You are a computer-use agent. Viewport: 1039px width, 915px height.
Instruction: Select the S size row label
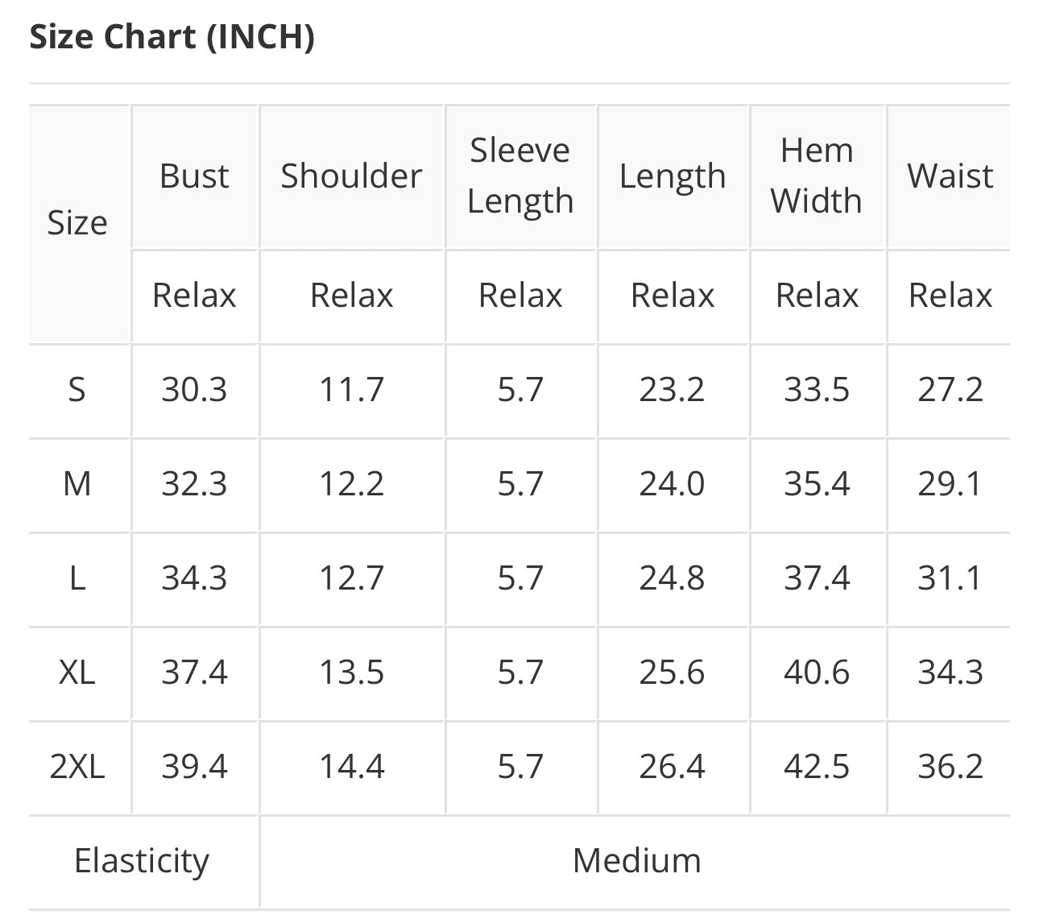77,390
